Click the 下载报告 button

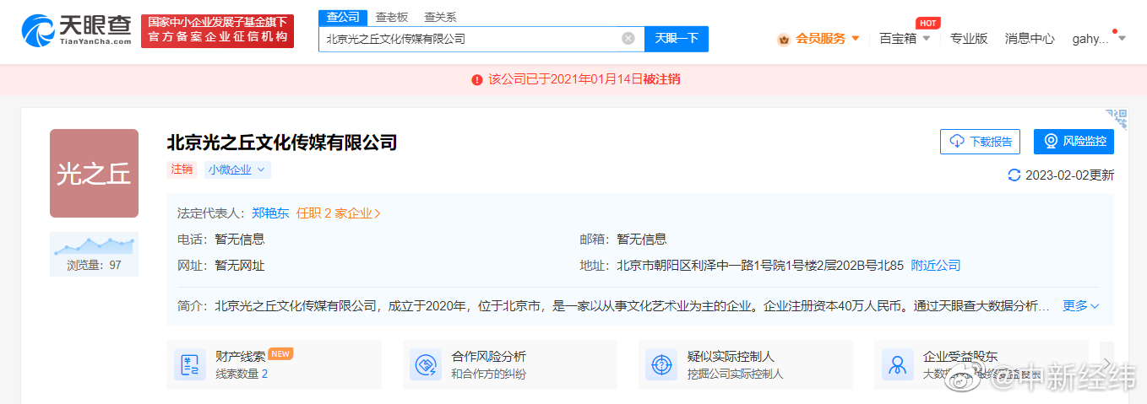point(981,142)
